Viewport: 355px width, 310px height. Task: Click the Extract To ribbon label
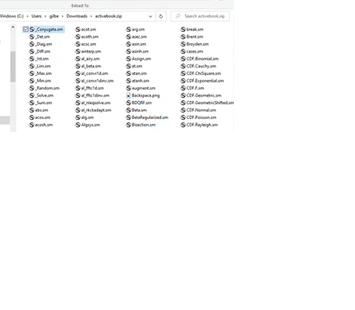[79, 6]
